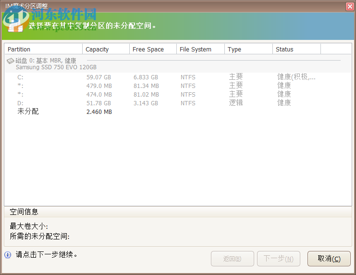Click the 逻辑 type cell for D:
356x275 pixels.
(x=236, y=103)
